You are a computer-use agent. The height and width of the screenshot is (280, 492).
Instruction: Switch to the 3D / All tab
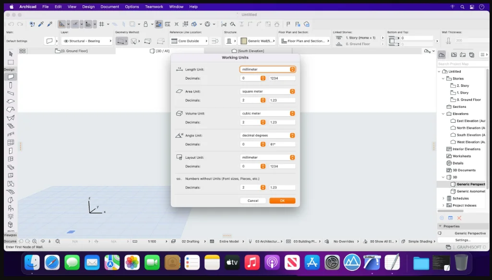pyautogui.click(x=160, y=51)
